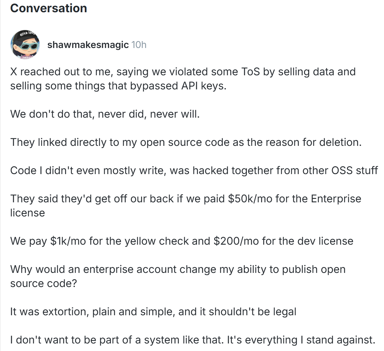The height and width of the screenshot is (351, 384).
Task: Click the word "Enterprise" before "license"
Action: [336, 199]
